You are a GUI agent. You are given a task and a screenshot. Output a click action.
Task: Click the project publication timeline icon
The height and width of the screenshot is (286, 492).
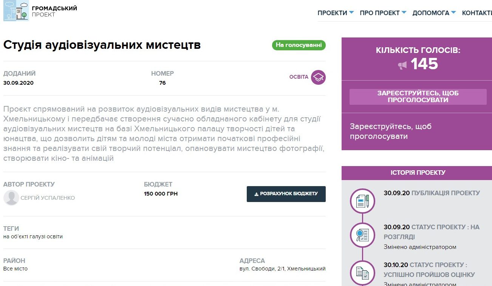point(362,201)
